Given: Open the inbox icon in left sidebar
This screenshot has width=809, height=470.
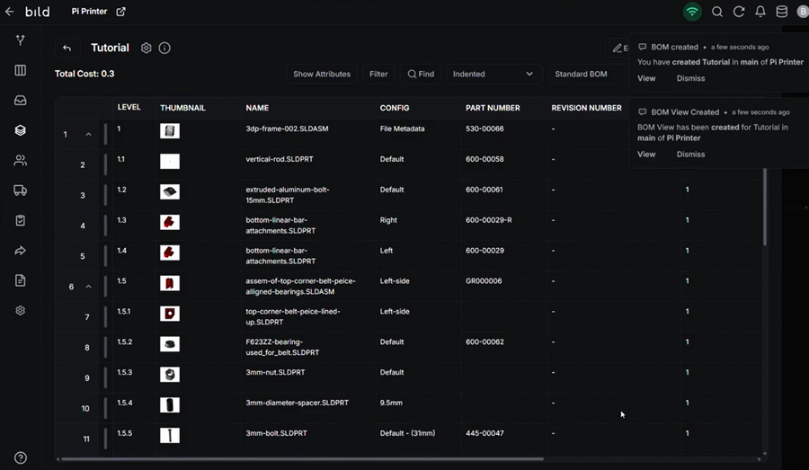Looking at the screenshot, I should [x=20, y=100].
